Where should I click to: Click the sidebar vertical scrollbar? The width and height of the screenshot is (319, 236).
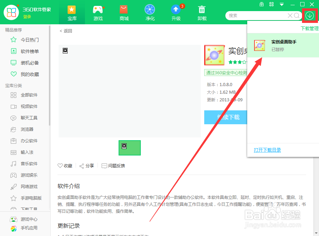pos(50,75)
